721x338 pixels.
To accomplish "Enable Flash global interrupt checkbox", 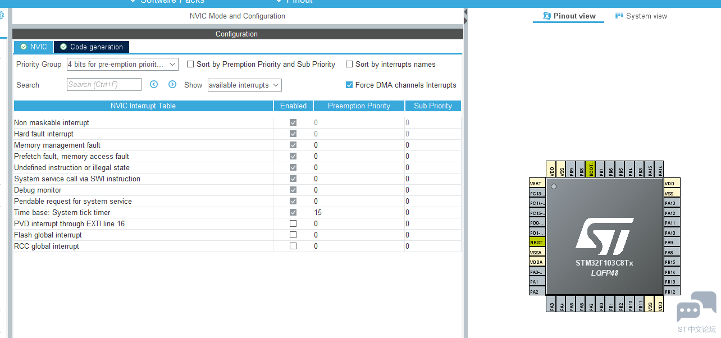I will coord(293,235).
